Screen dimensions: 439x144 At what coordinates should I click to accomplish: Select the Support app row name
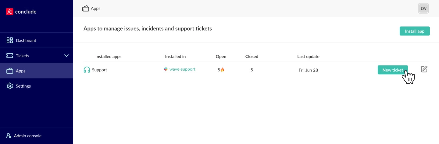99,70
